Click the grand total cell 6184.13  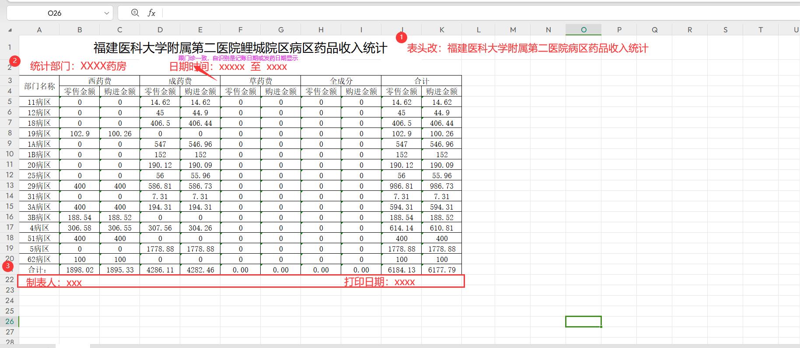pyautogui.click(x=402, y=270)
